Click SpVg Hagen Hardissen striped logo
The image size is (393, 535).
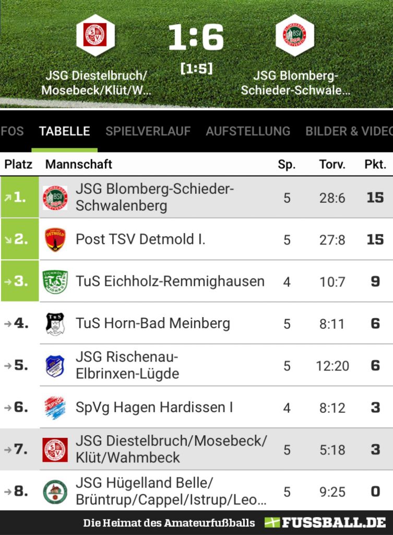point(55,408)
